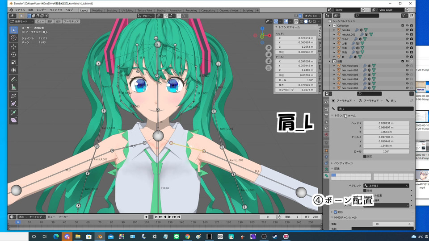Image resolution: width=429 pixels, height=241 pixels.
Task: Click play animation button in timeline
Action: pyautogui.click(x=169, y=217)
